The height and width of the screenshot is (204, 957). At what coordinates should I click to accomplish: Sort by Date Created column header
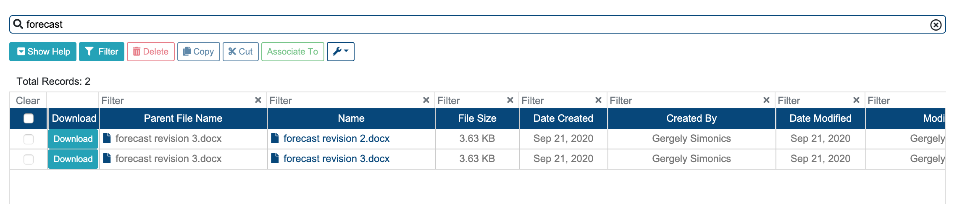click(x=563, y=118)
